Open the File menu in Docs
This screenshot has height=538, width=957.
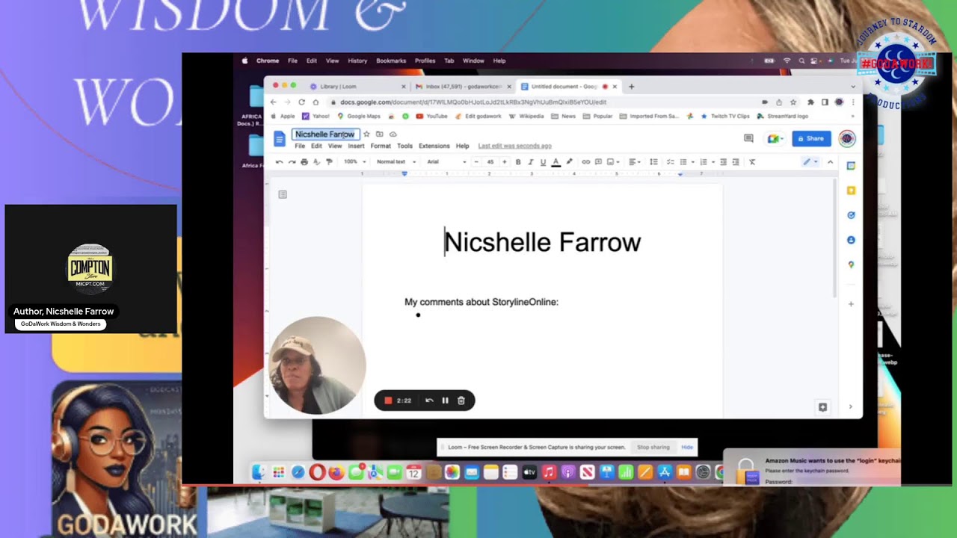(300, 146)
